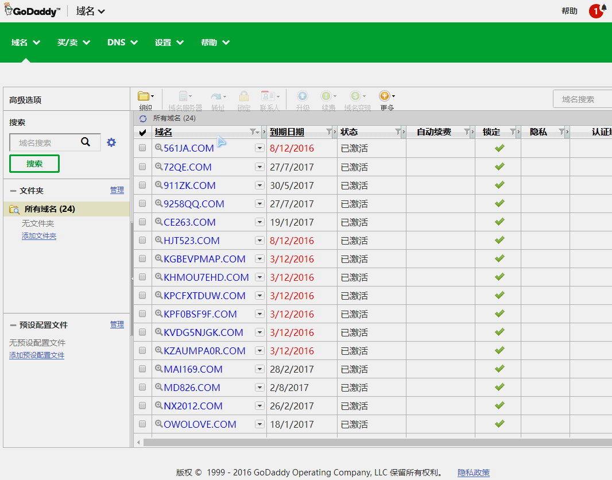This screenshot has height=480, width=612.
Task: Check the box for 9258QQ.COM
Action: 142,203
